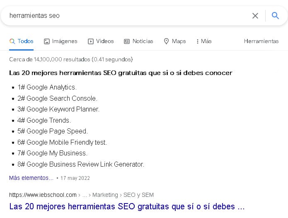The width and height of the screenshot is (288, 218).
Task: Open the Videos results tab
Action: click(101, 41)
